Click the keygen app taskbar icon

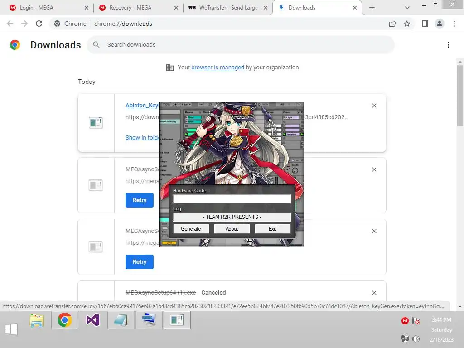[177, 320]
